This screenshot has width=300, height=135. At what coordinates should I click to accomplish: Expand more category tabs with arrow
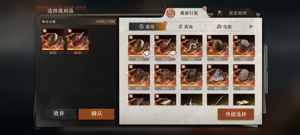click(251, 26)
